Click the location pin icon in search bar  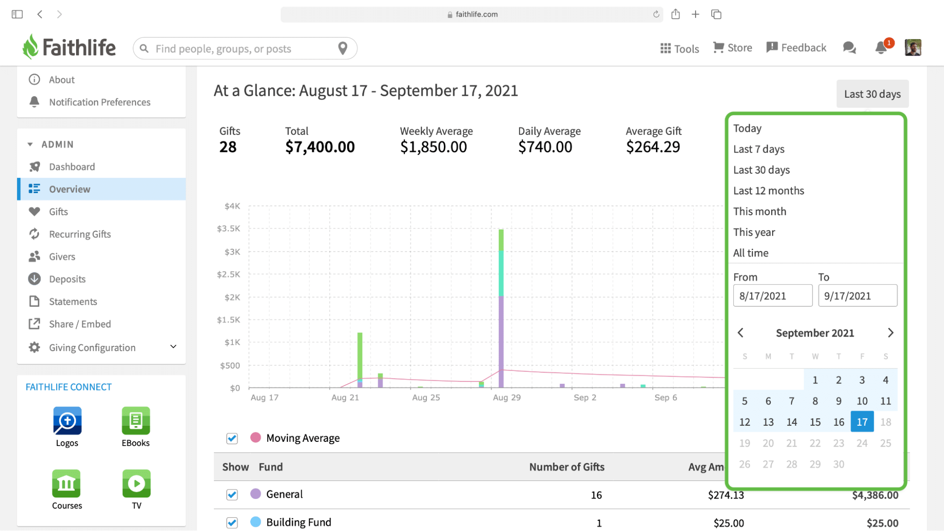coord(343,48)
